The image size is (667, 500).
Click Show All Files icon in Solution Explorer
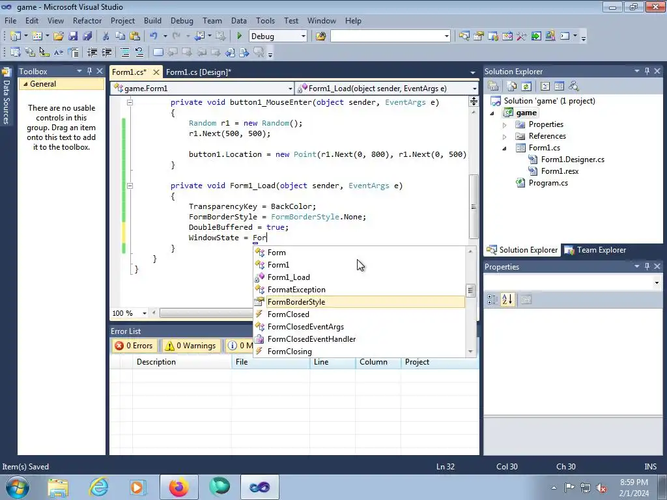click(x=512, y=87)
